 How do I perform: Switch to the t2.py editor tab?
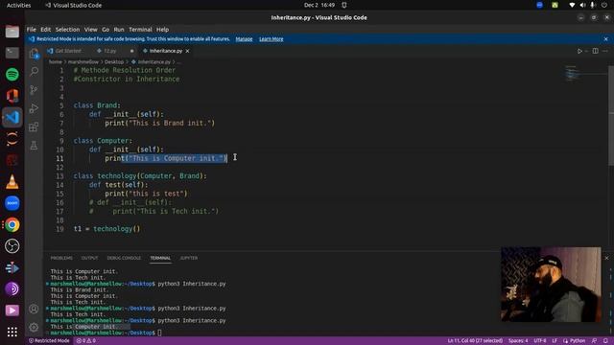110,51
